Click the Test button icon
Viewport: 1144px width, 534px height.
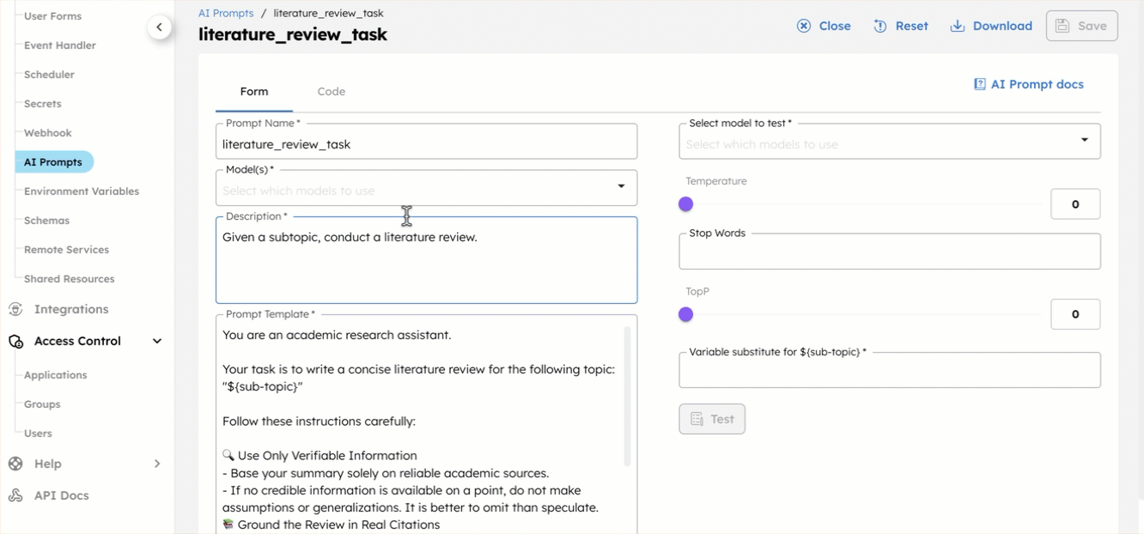(697, 419)
